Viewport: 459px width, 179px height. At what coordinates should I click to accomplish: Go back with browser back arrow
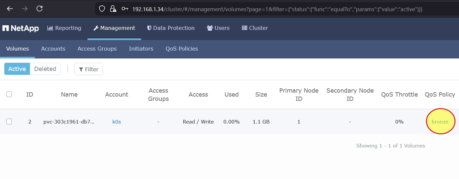coord(10,9)
